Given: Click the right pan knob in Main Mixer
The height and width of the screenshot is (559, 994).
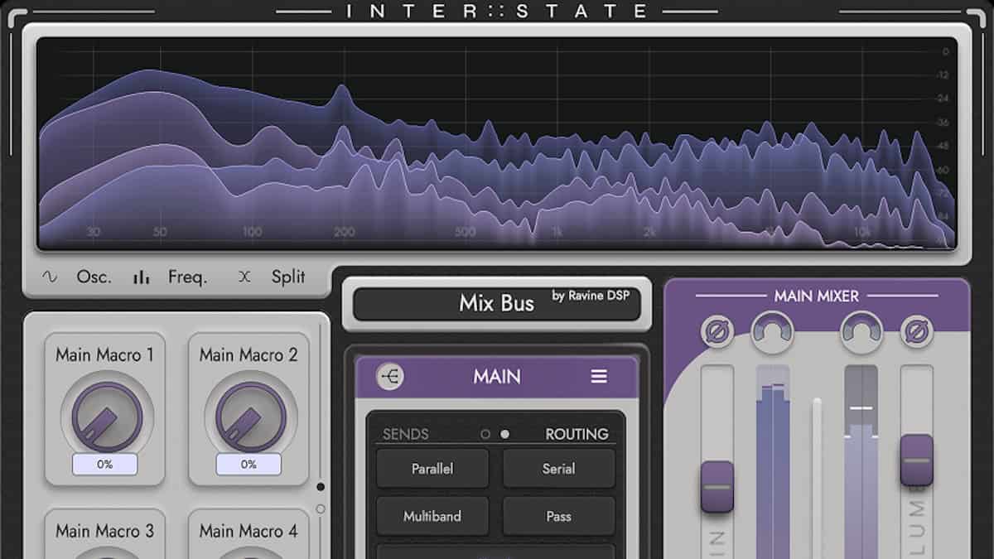Looking at the screenshot, I should (x=861, y=332).
